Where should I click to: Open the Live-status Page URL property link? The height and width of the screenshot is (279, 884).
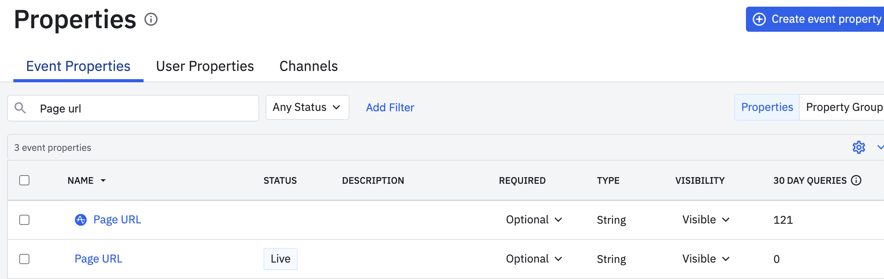(98, 259)
